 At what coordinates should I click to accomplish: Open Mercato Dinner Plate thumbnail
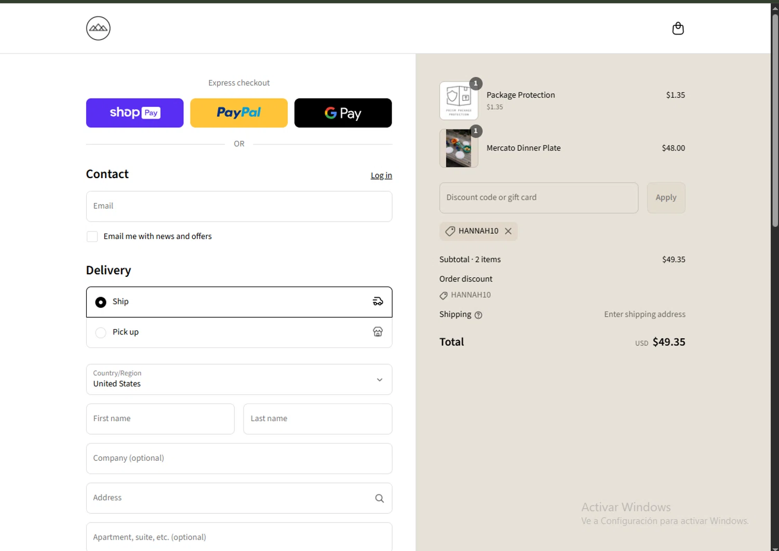coord(459,149)
